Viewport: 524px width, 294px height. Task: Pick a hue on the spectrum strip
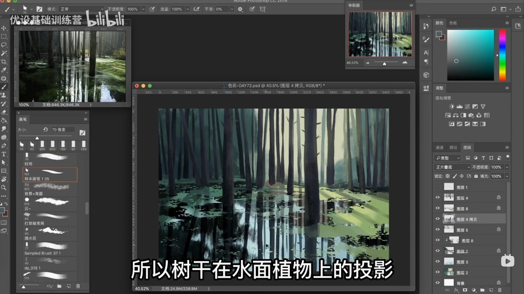503,55
